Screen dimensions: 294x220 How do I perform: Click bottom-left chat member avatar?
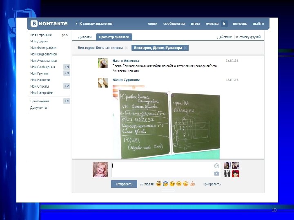(x=227, y=174)
